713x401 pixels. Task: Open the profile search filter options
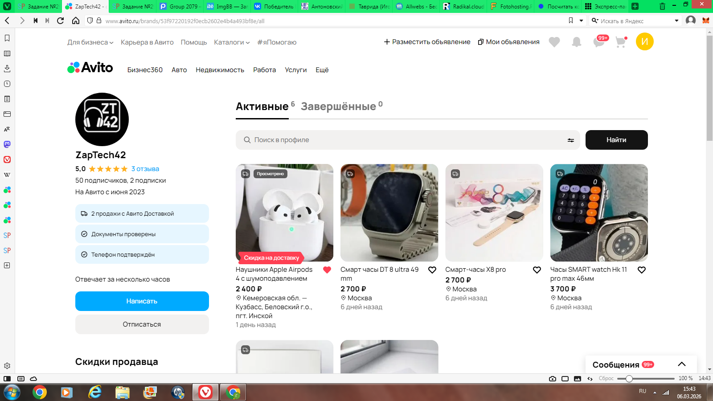pos(571,140)
